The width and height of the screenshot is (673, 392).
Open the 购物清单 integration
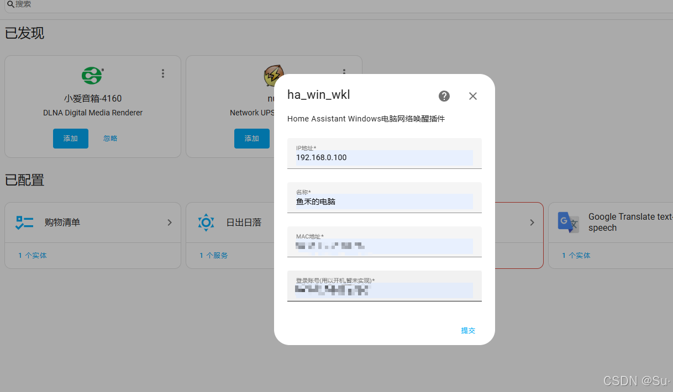[x=93, y=223]
